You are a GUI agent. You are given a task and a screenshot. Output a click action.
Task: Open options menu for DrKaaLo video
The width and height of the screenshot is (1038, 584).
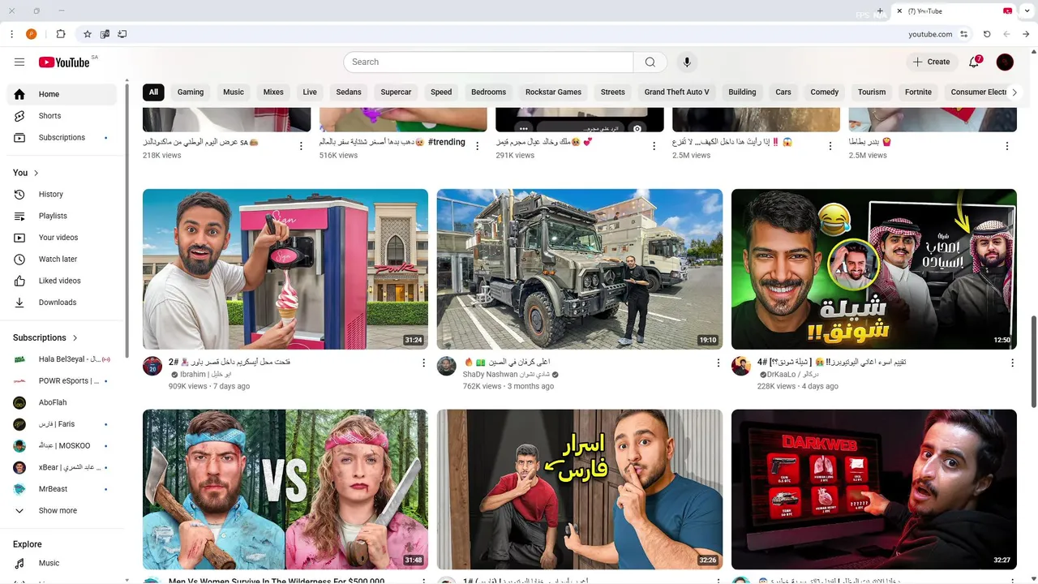[1012, 363]
